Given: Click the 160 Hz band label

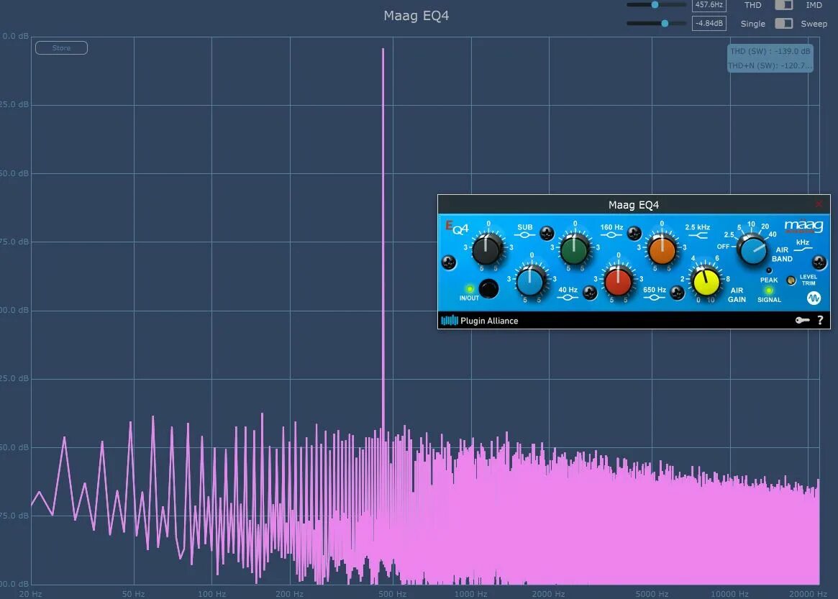Looking at the screenshot, I should [x=611, y=227].
